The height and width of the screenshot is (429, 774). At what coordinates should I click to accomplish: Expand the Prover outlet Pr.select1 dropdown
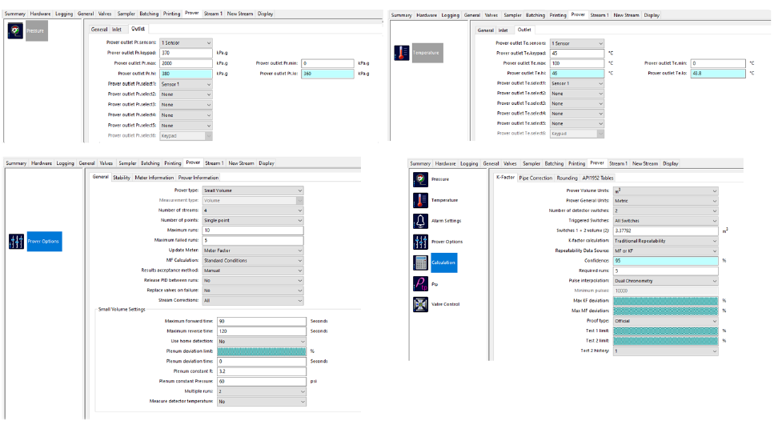(186, 84)
